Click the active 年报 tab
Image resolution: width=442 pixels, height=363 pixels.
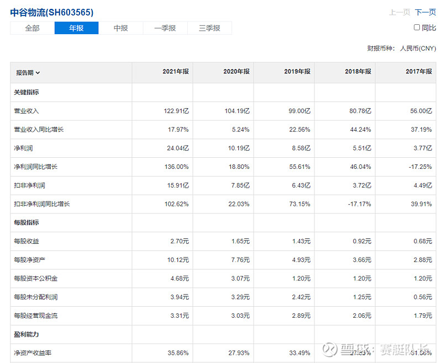point(76,28)
